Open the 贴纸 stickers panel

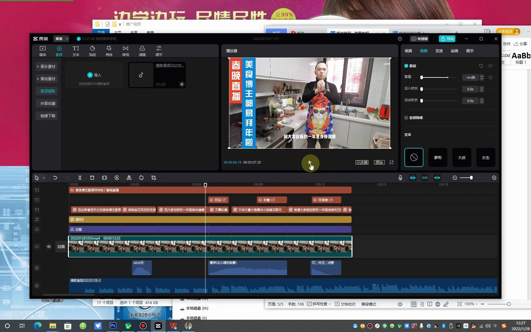click(92, 51)
